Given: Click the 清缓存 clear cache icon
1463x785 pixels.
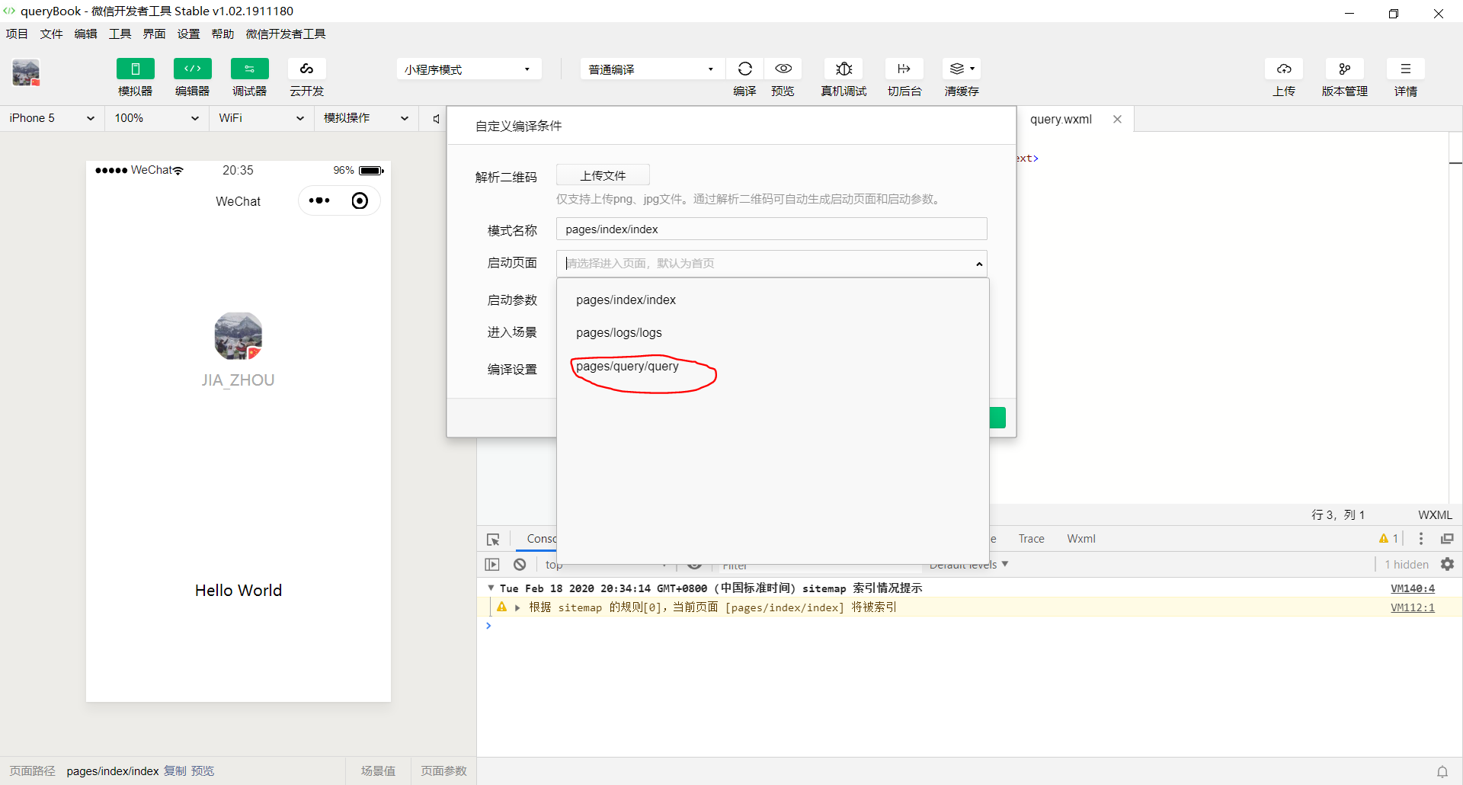Looking at the screenshot, I should (x=959, y=69).
